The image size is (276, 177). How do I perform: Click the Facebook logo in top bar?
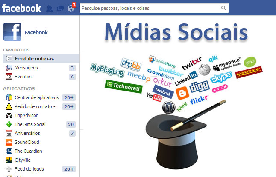pos(21,8)
